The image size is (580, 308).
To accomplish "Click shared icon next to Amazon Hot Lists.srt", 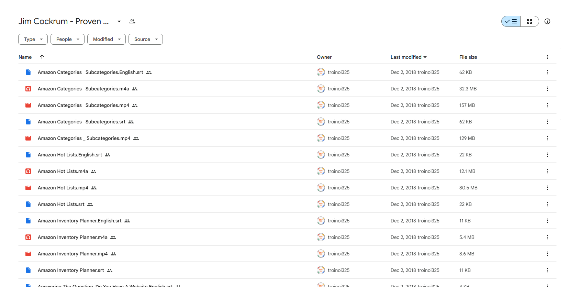I will [x=90, y=204].
